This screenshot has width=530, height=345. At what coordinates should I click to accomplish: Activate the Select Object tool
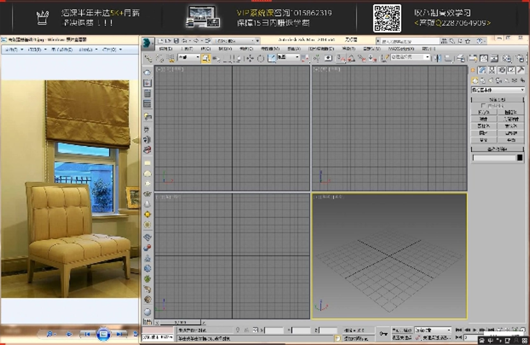206,58
